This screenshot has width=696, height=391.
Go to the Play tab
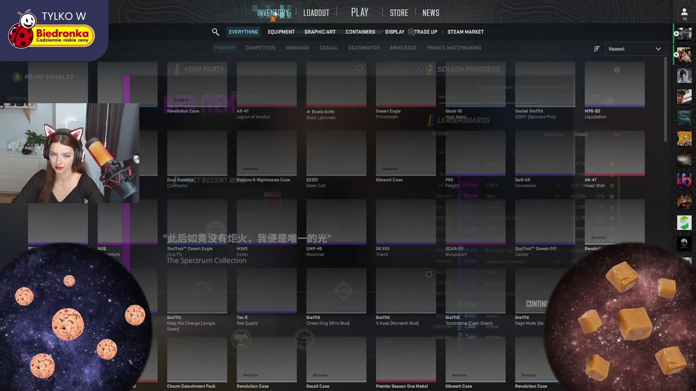(x=359, y=12)
